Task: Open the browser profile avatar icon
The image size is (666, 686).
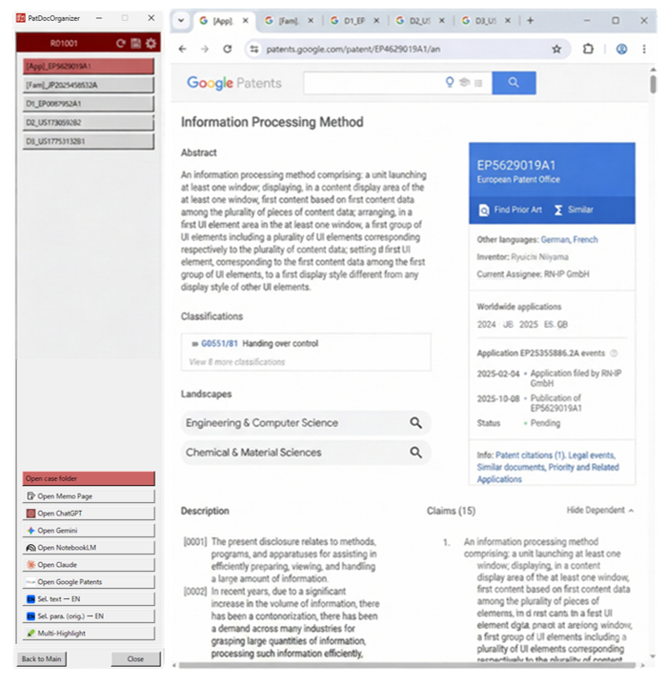Action: click(622, 49)
